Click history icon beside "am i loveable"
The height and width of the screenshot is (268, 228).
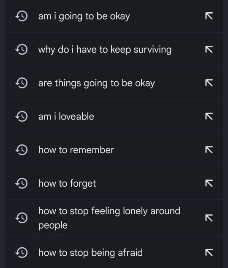pyautogui.click(x=22, y=116)
